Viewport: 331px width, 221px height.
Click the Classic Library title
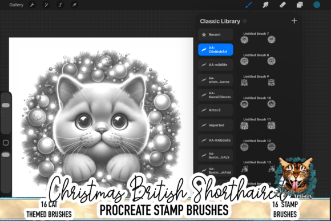coord(220,21)
